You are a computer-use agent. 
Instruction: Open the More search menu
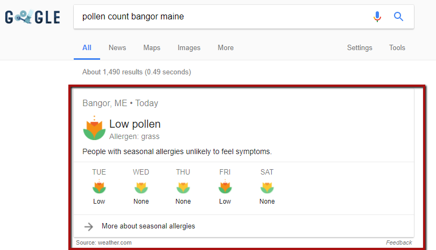[226, 47]
